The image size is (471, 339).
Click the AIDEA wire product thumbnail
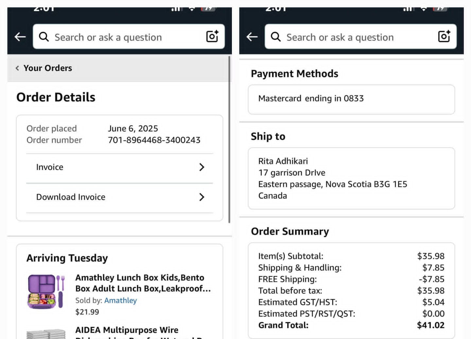point(46,334)
